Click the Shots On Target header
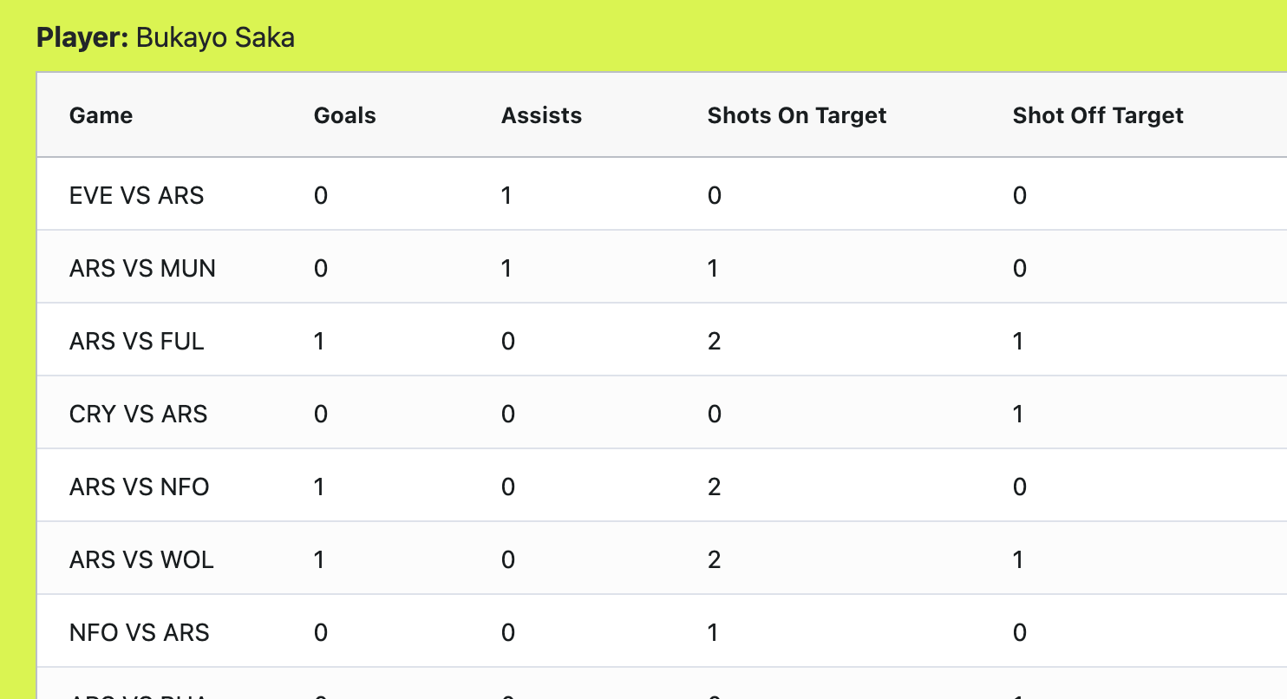The width and height of the screenshot is (1287, 699). point(797,115)
